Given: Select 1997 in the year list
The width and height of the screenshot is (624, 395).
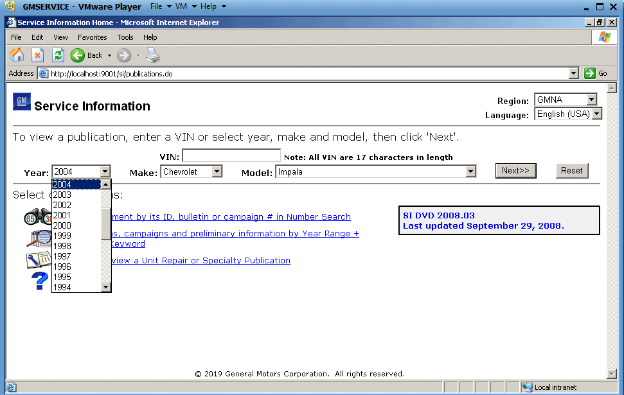Looking at the screenshot, I should tap(76, 256).
